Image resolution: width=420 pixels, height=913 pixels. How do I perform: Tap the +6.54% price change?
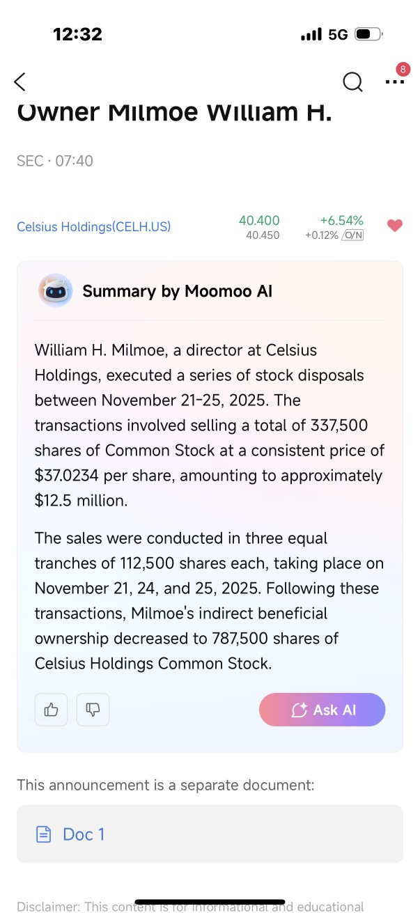[341, 221]
